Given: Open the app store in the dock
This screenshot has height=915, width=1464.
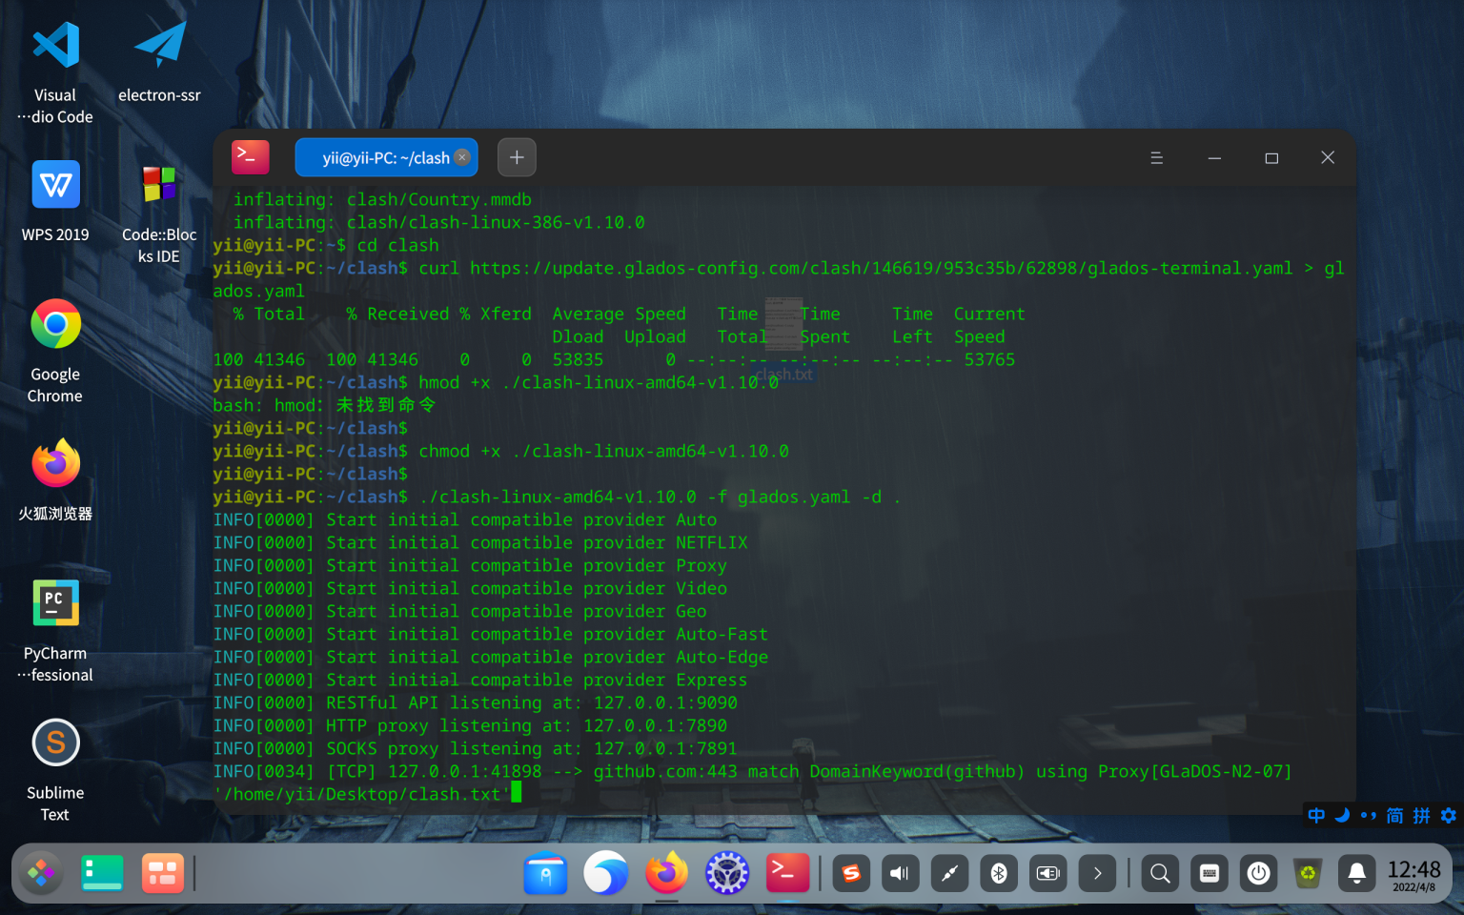Looking at the screenshot, I should pos(546,873).
